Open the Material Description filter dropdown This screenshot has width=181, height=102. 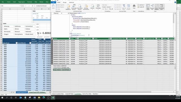(93, 39)
